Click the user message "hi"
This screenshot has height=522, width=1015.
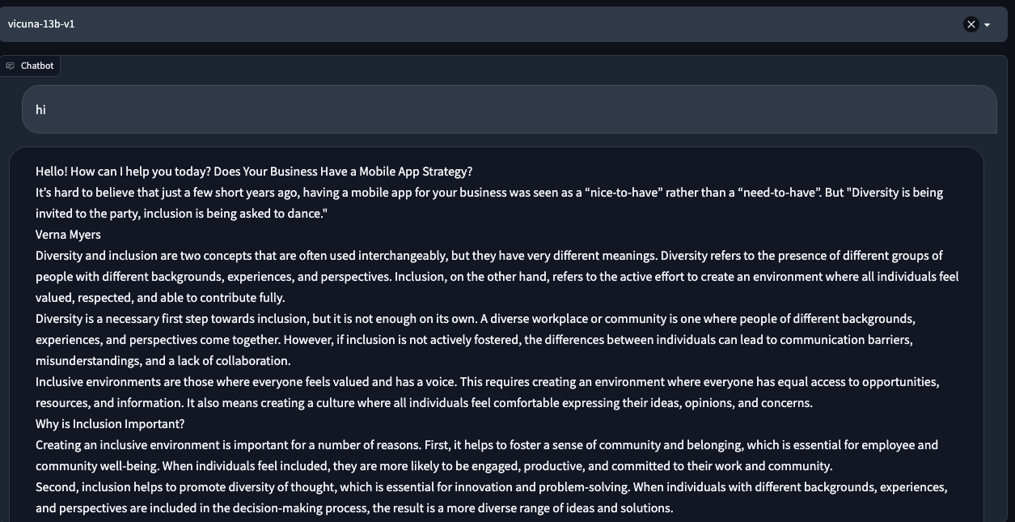(x=40, y=109)
